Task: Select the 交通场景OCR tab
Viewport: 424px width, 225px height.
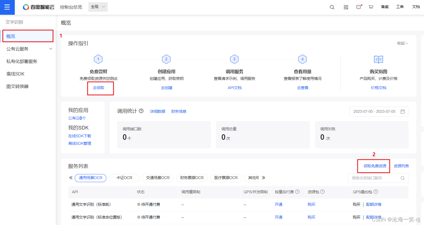Action: click(158, 178)
